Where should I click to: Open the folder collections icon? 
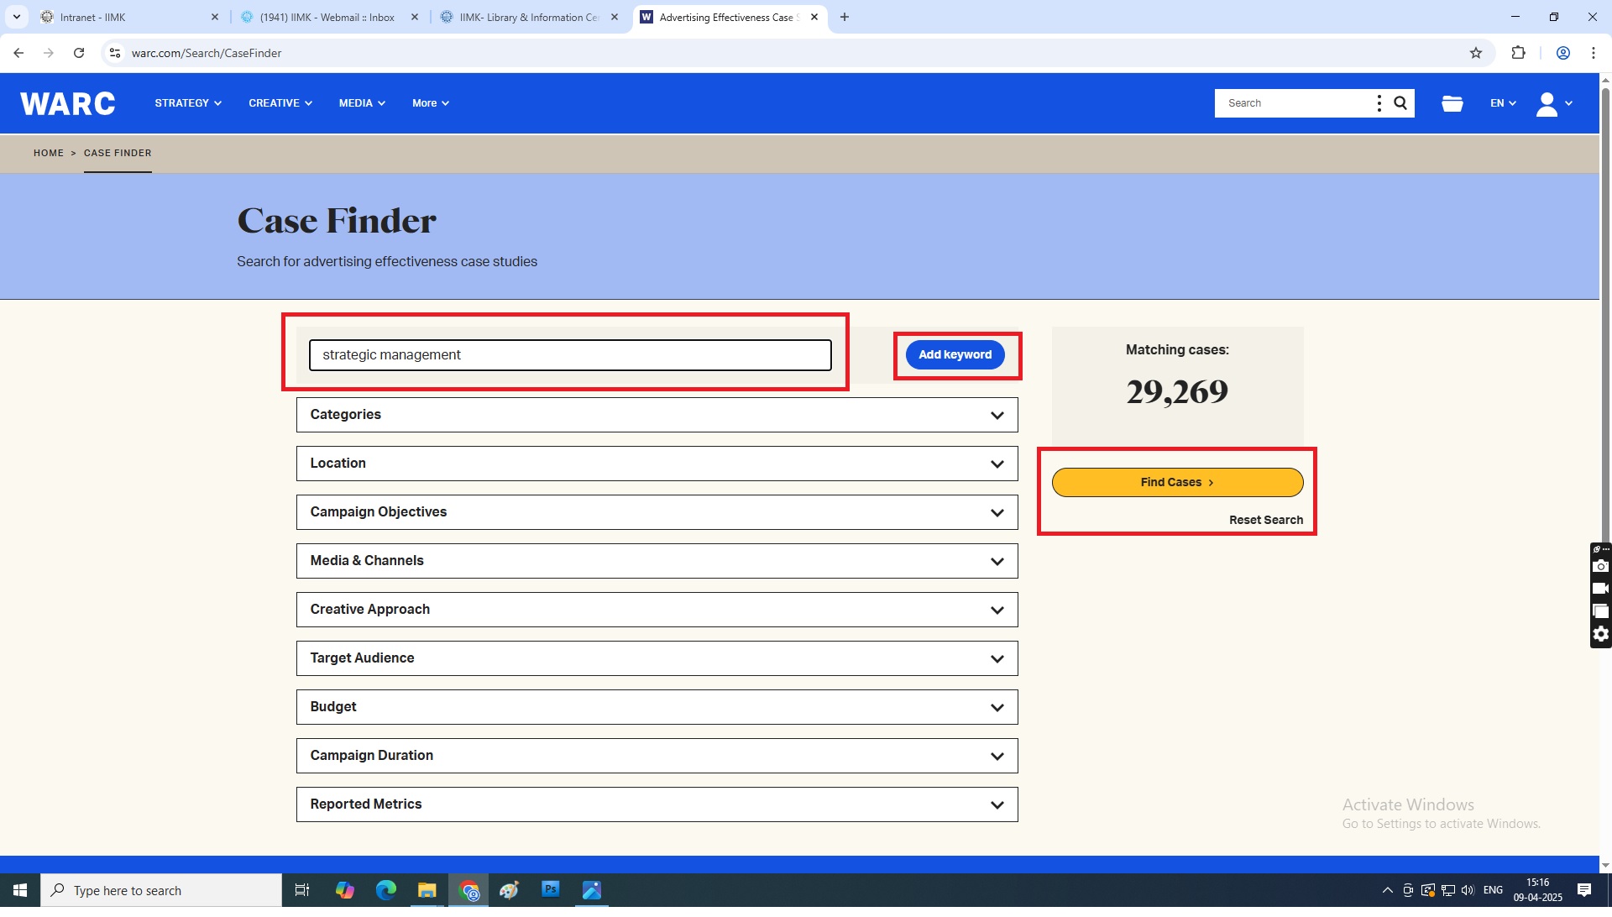pos(1452,104)
